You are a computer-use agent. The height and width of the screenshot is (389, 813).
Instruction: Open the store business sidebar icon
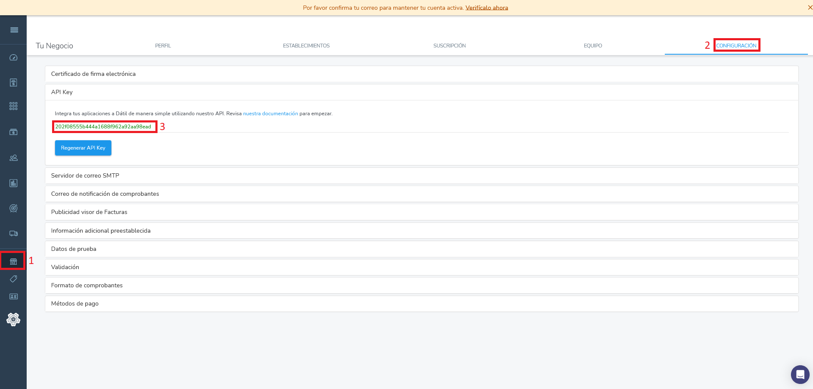coord(14,261)
